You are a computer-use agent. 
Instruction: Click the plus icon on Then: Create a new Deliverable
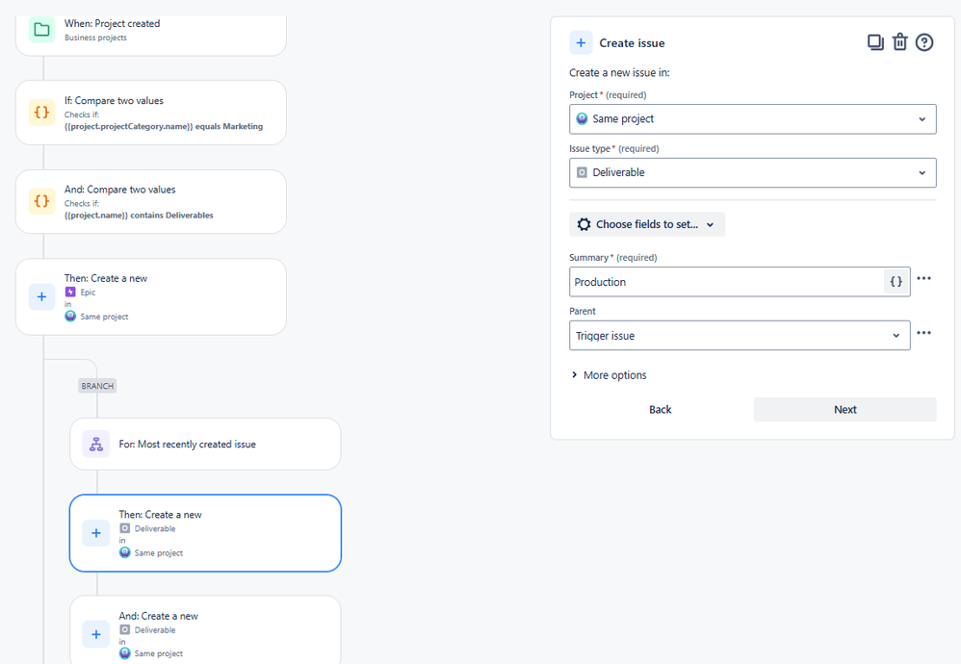[x=95, y=533]
